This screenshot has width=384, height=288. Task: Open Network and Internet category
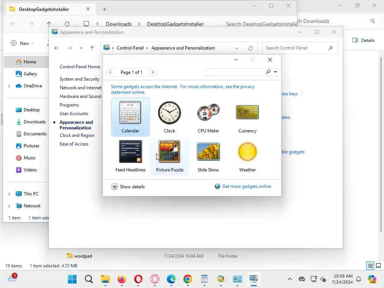pyautogui.click(x=80, y=88)
